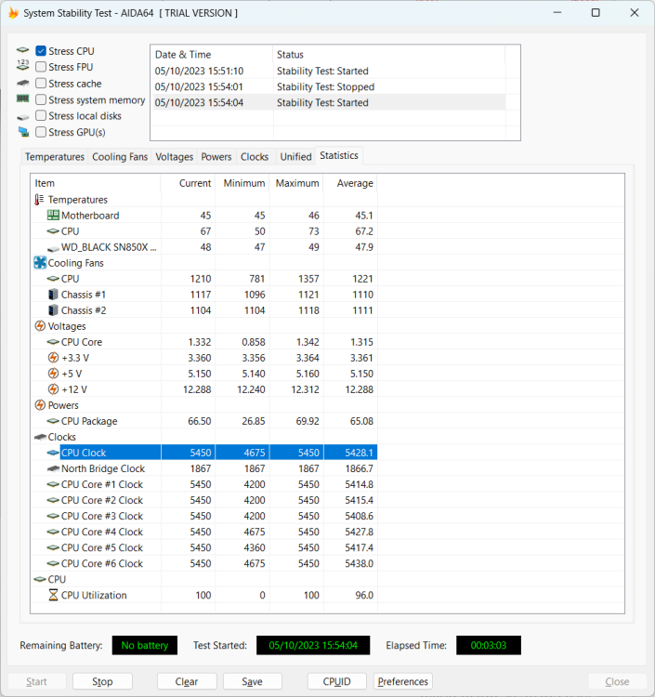Click the Save button
The image size is (655, 697).
tap(253, 681)
